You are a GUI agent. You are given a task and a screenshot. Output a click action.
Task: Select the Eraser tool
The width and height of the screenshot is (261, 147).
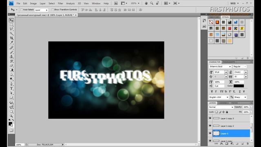(11, 66)
